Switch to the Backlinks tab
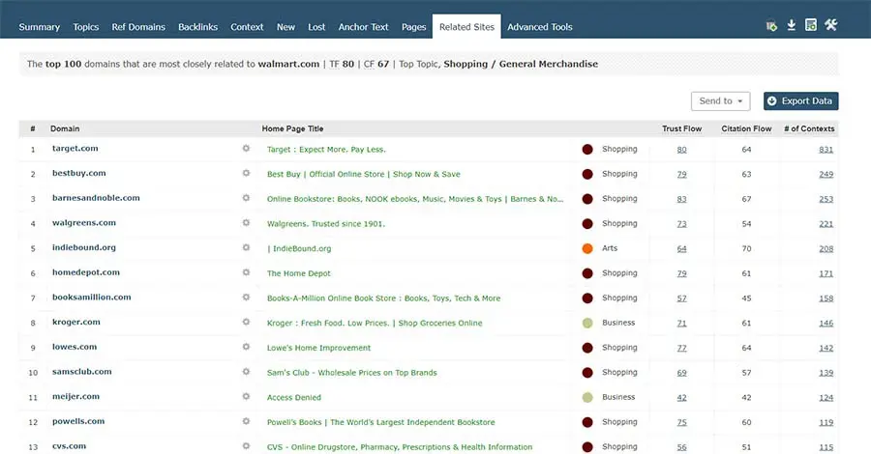 point(197,27)
